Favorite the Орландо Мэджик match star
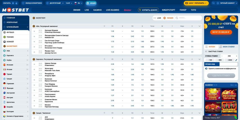The image size is (240, 120). [x=34, y=31]
